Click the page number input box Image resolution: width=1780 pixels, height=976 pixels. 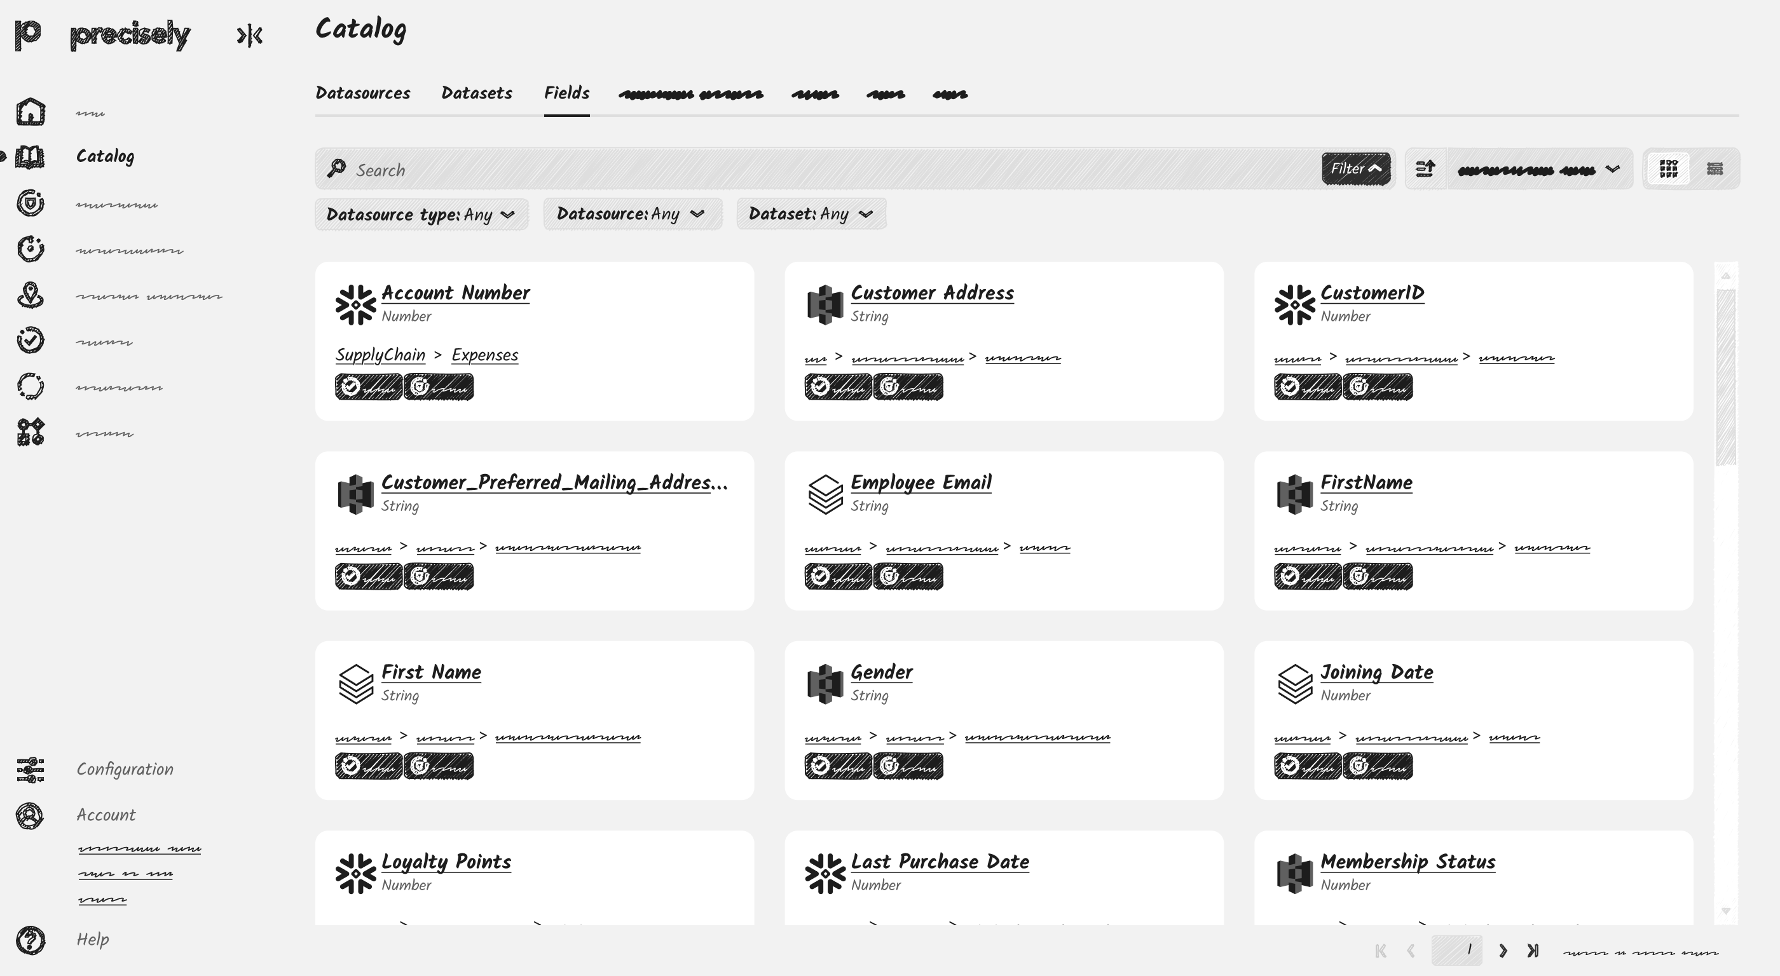[x=1456, y=951]
